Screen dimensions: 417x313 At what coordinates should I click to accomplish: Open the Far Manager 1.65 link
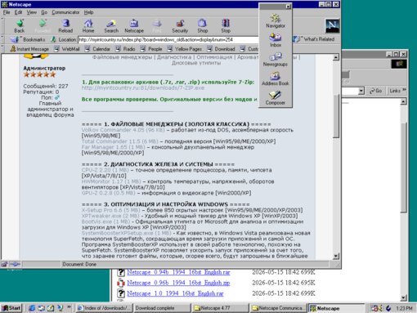[x=113, y=147]
